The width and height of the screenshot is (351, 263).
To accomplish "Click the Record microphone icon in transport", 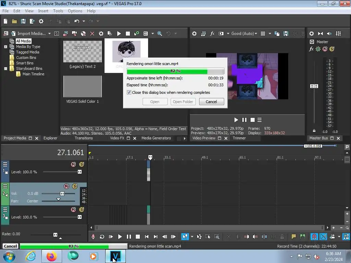I will pyautogui.click(x=93, y=237).
